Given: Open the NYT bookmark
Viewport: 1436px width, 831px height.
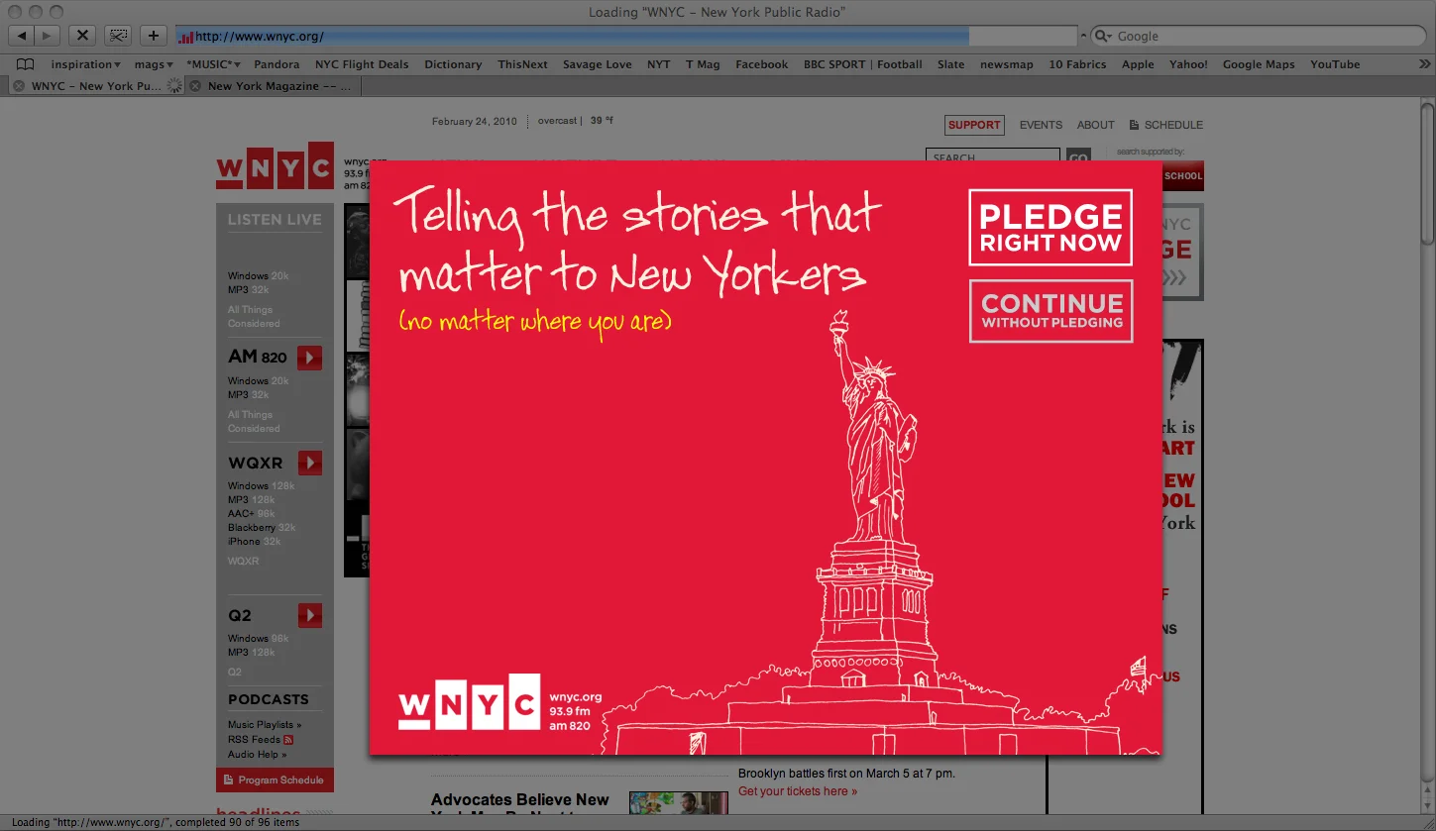Looking at the screenshot, I should click(658, 64).
